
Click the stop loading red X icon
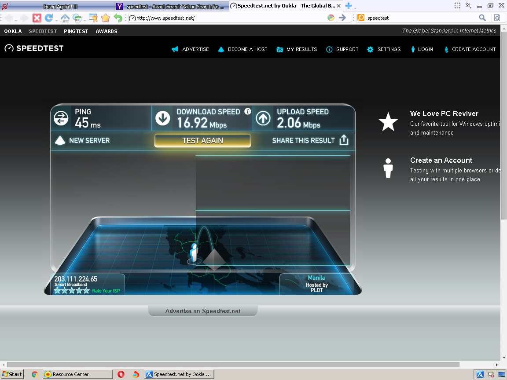click(x=37, y=18)
